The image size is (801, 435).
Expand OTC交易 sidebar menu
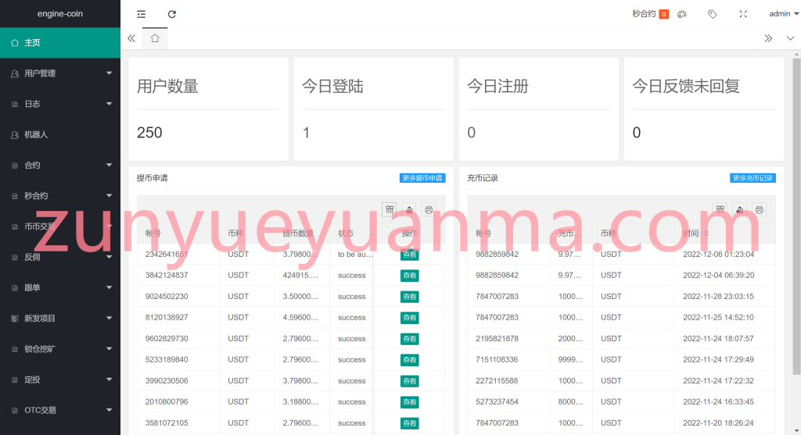(60, 410)
